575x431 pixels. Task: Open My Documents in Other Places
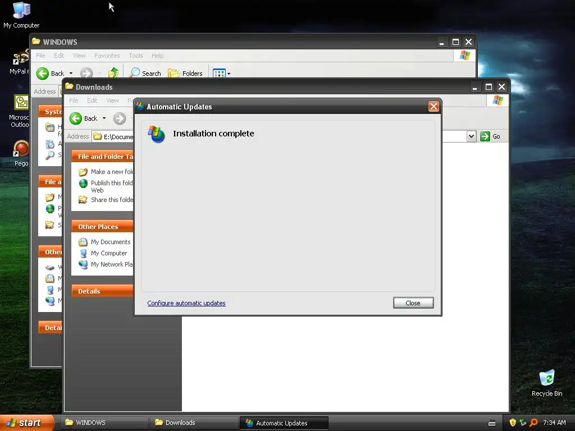point(111,242)
